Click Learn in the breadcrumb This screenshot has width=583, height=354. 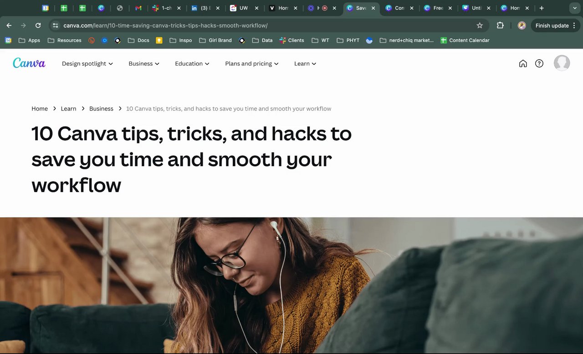[x=68, y=109]
